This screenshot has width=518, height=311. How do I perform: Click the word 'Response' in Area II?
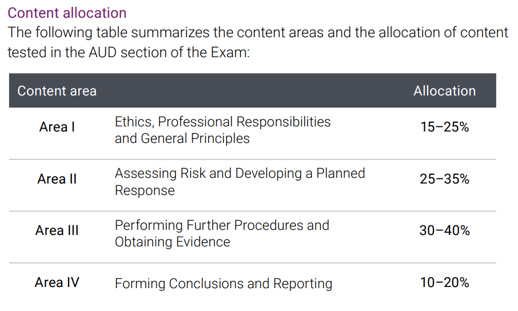click(145, 190)
